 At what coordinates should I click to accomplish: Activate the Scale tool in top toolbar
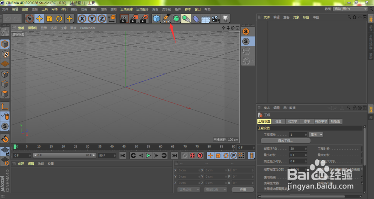click(x=49, y=19)
